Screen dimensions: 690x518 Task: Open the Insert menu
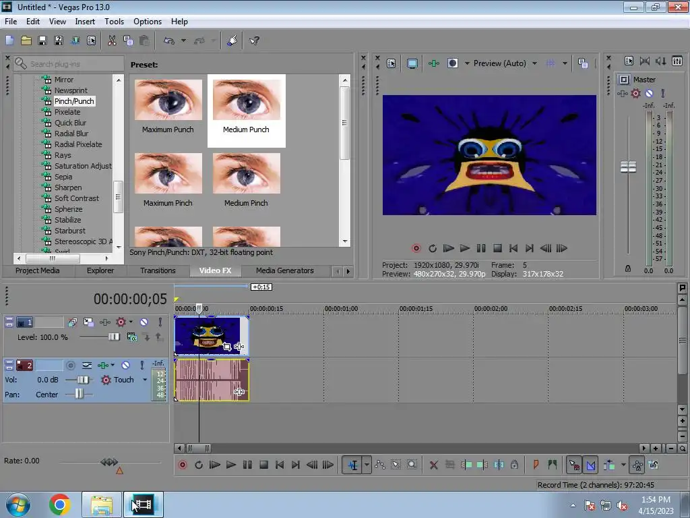point(85,21)
